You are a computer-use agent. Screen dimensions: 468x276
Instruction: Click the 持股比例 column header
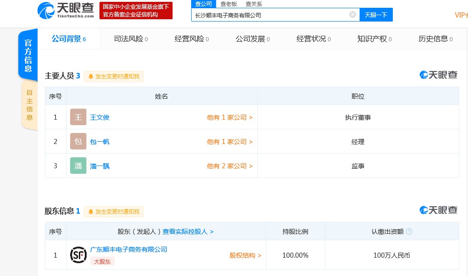296,232
